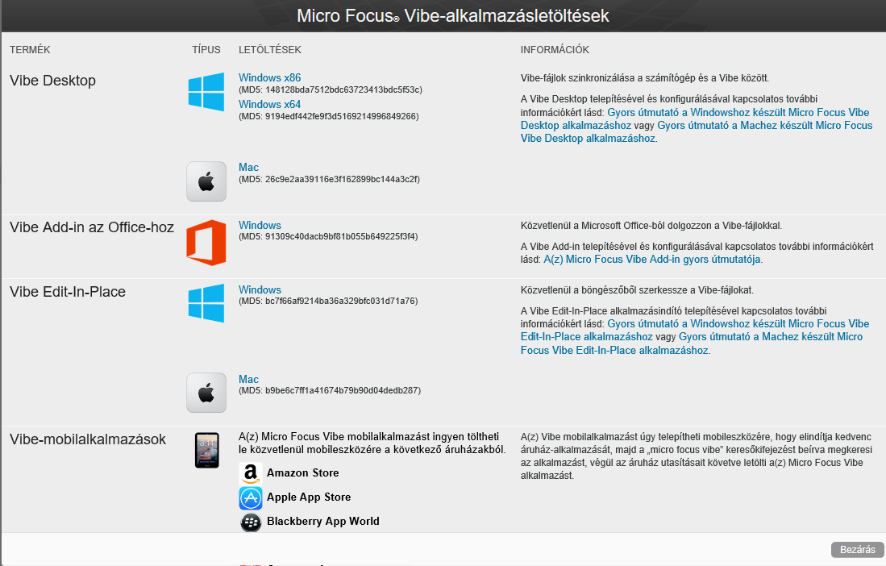Click the Apple App Store label
The width and height of the screenshot is (886, 566).
point(308,497)
